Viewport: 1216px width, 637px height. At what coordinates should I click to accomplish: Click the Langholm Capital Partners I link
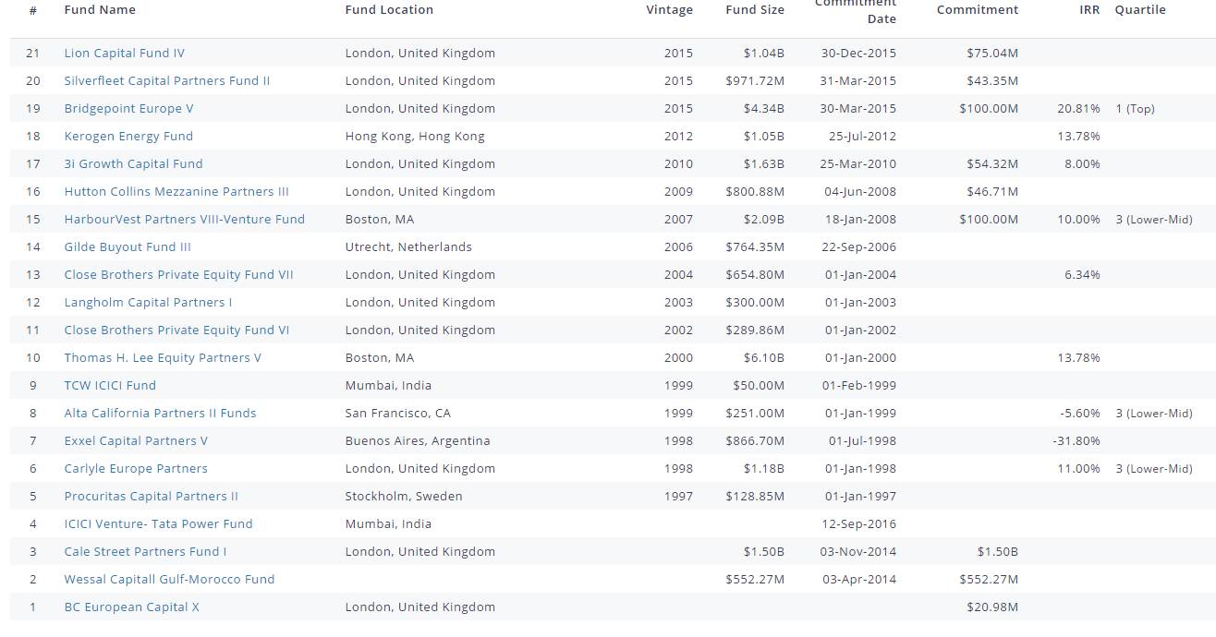point(148,302)
